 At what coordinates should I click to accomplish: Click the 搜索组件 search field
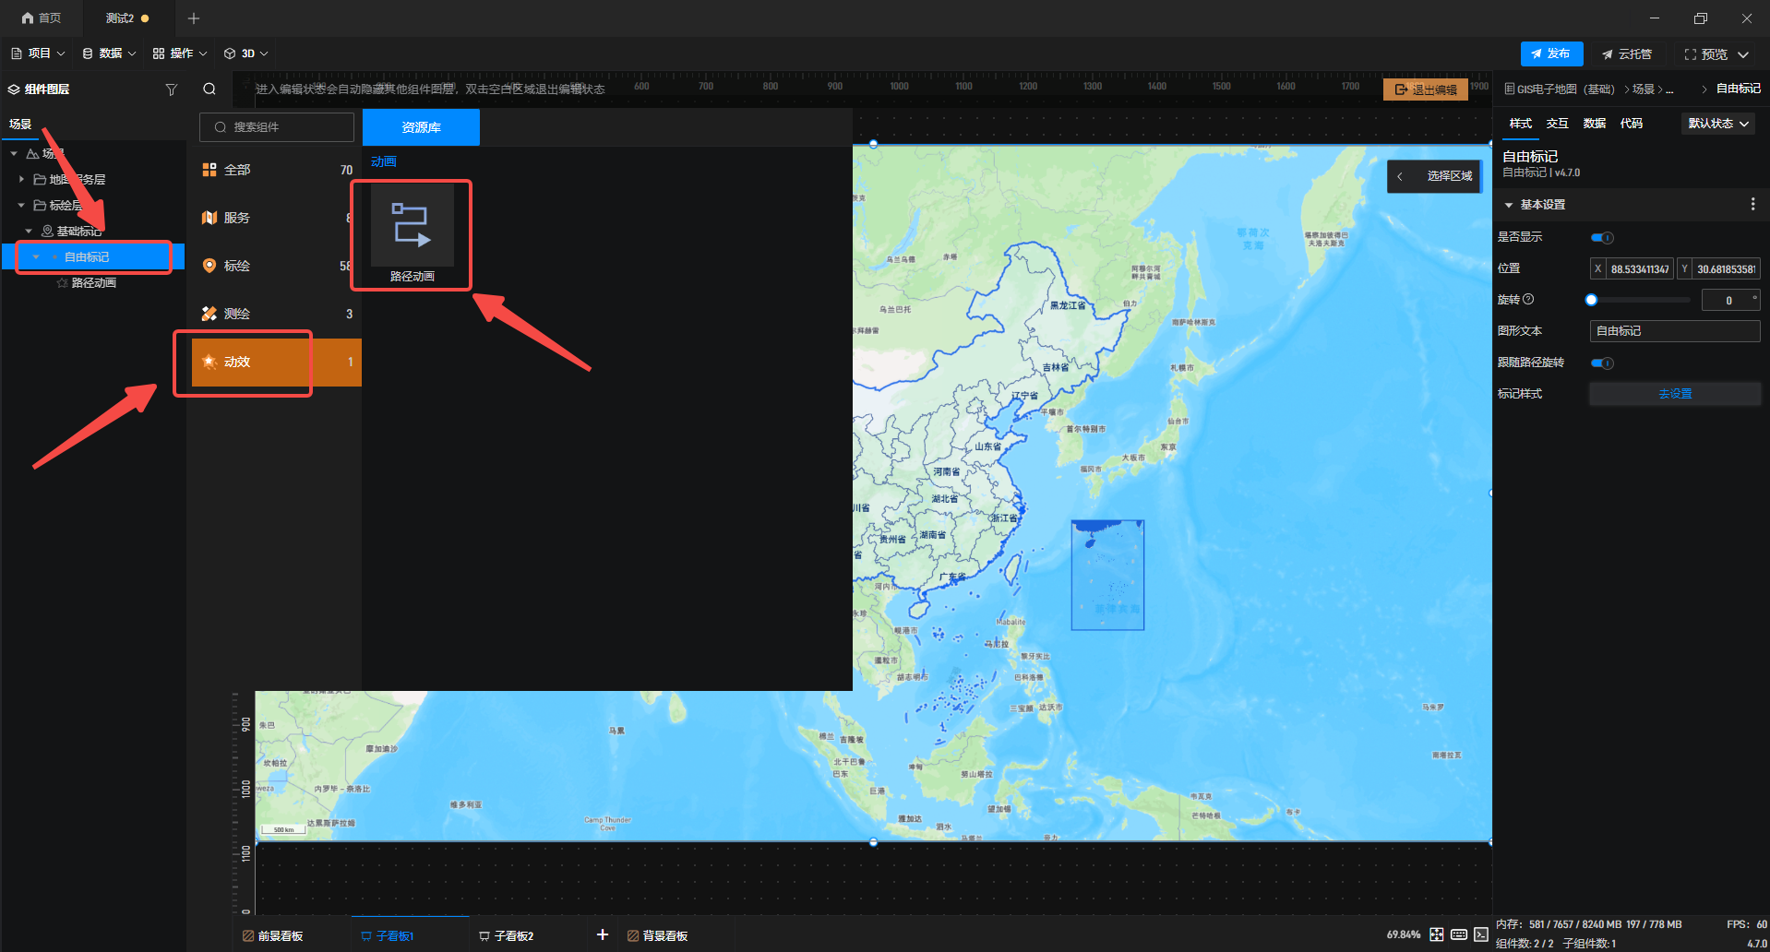(277, 127)
